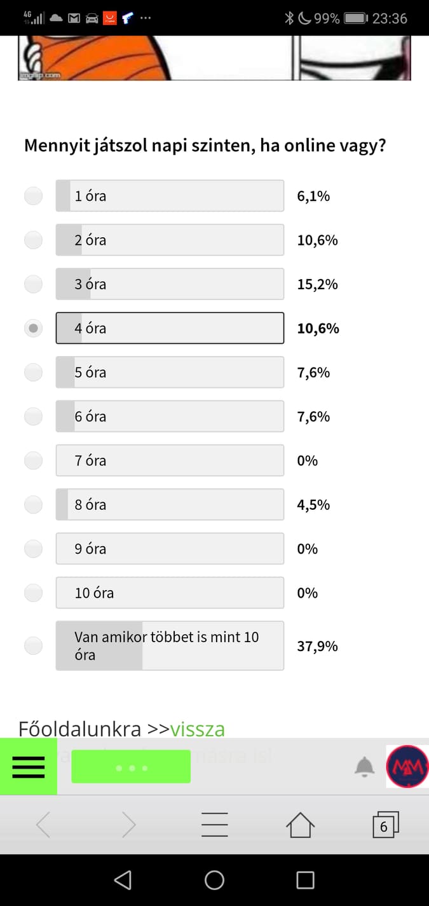
Task: Tap Android recent apps square
Action: pos(306,880)
